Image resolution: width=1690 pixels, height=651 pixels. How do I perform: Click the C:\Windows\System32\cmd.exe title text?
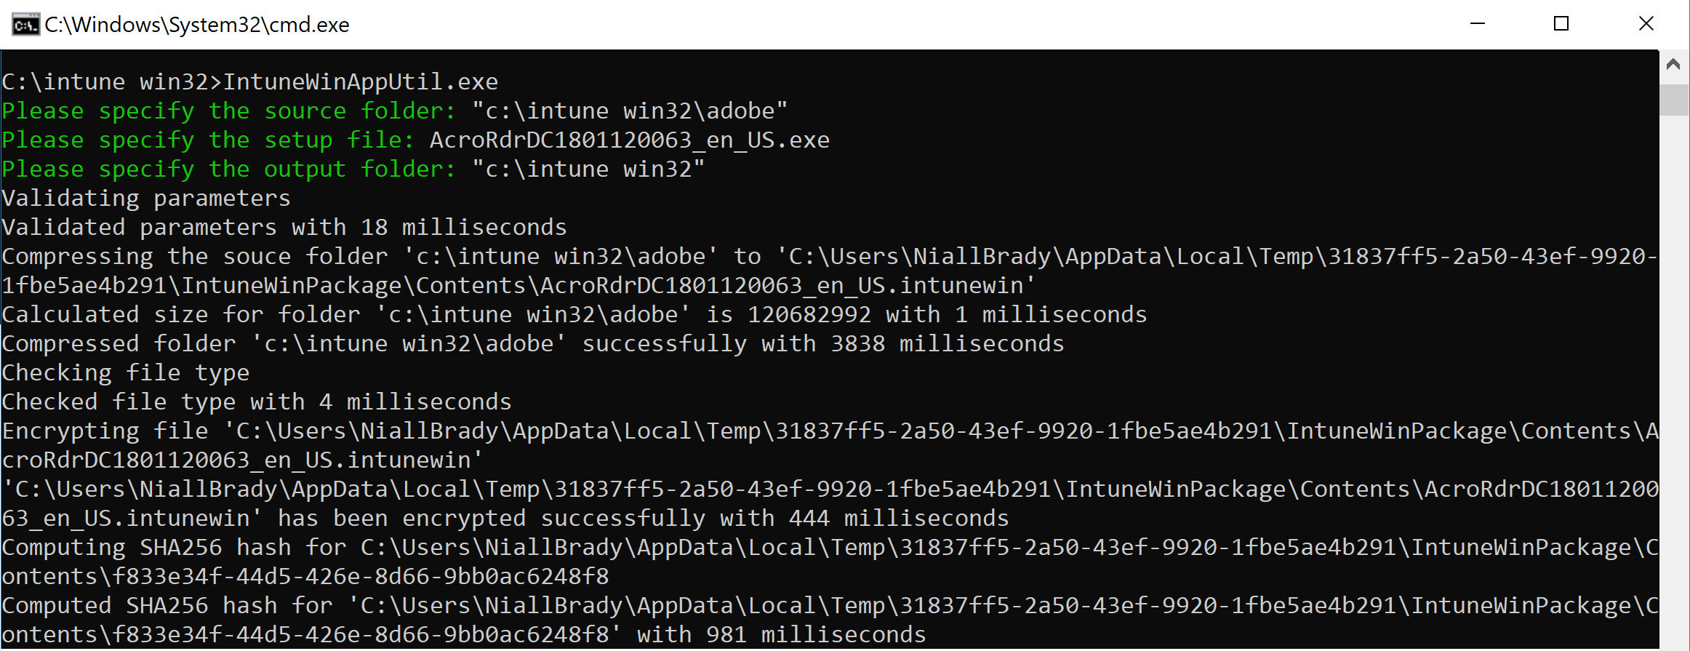pyautogui.click(x=197, y=25)
